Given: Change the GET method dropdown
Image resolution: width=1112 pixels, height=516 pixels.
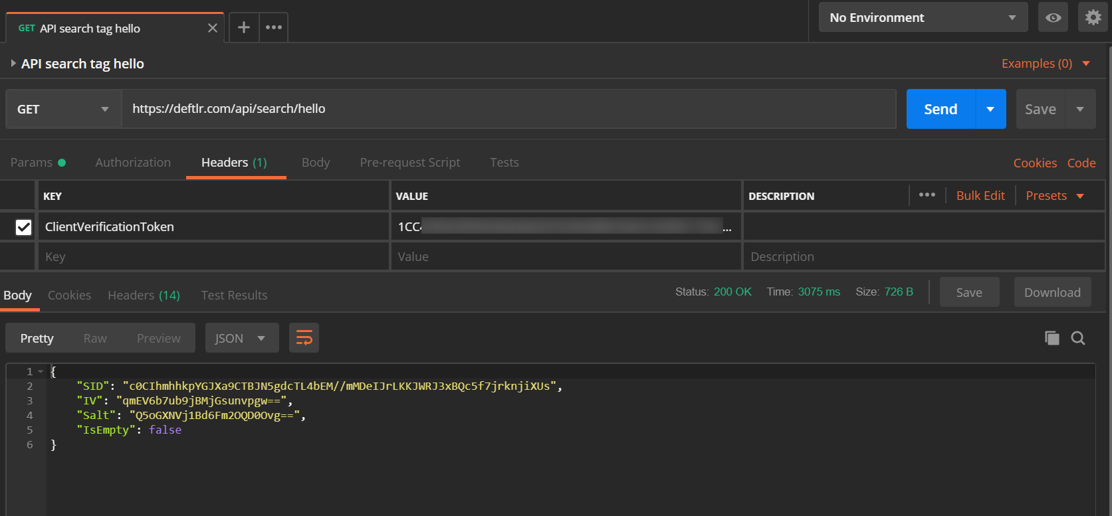Looking at the screenshot, I should tap(64, 109).
